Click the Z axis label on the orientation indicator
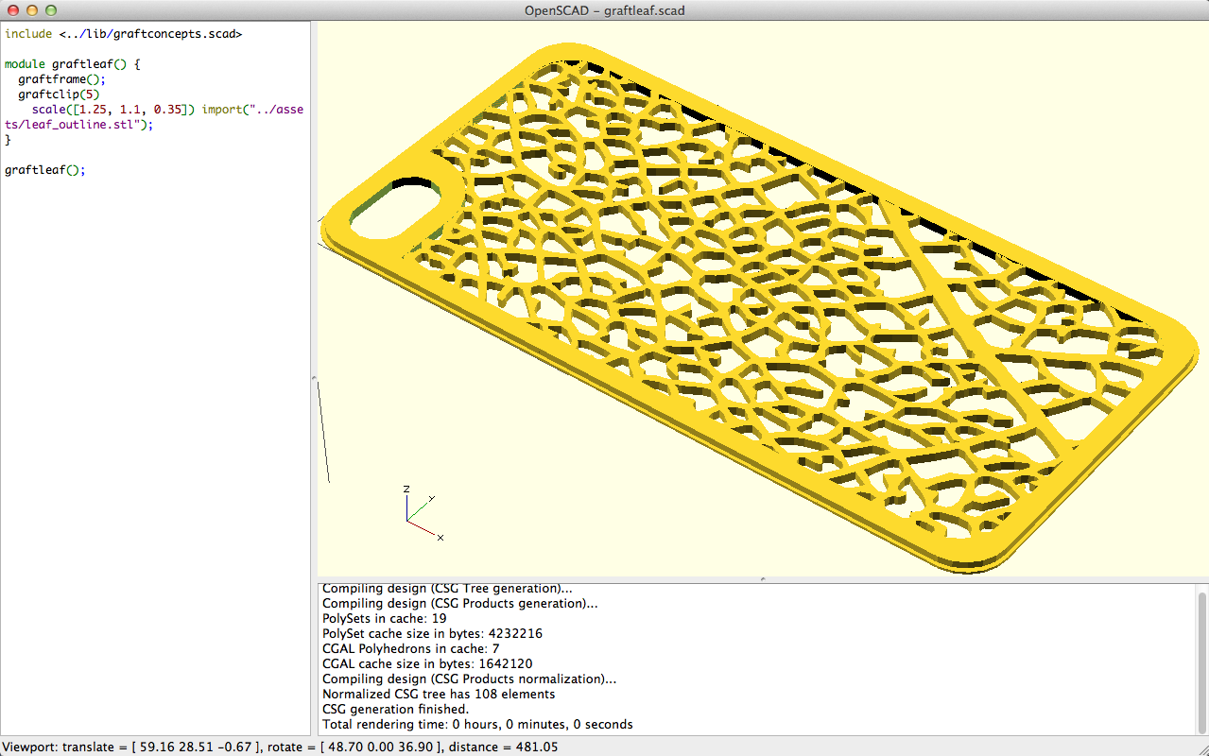This screenshot has width=1209, height=756. (406, 490)
